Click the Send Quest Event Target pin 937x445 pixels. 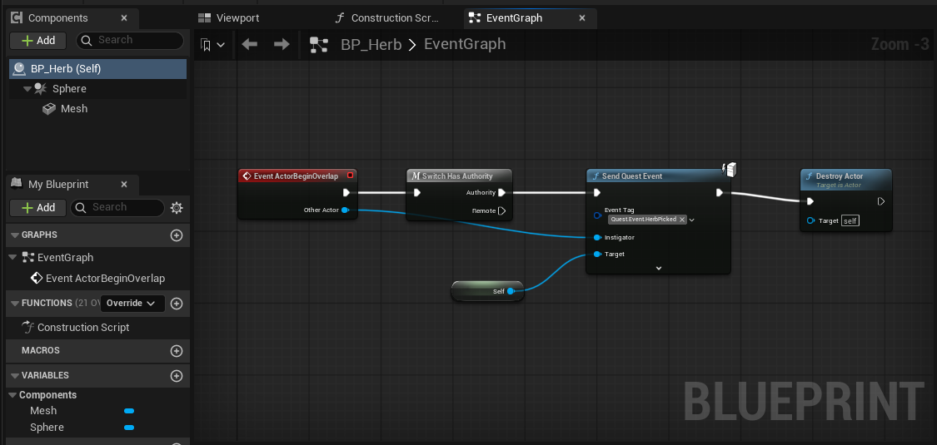coord(597,255)
